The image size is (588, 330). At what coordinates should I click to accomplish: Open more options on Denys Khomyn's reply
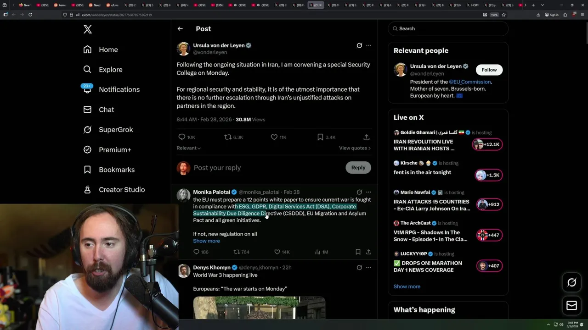(x=368, y=267)
